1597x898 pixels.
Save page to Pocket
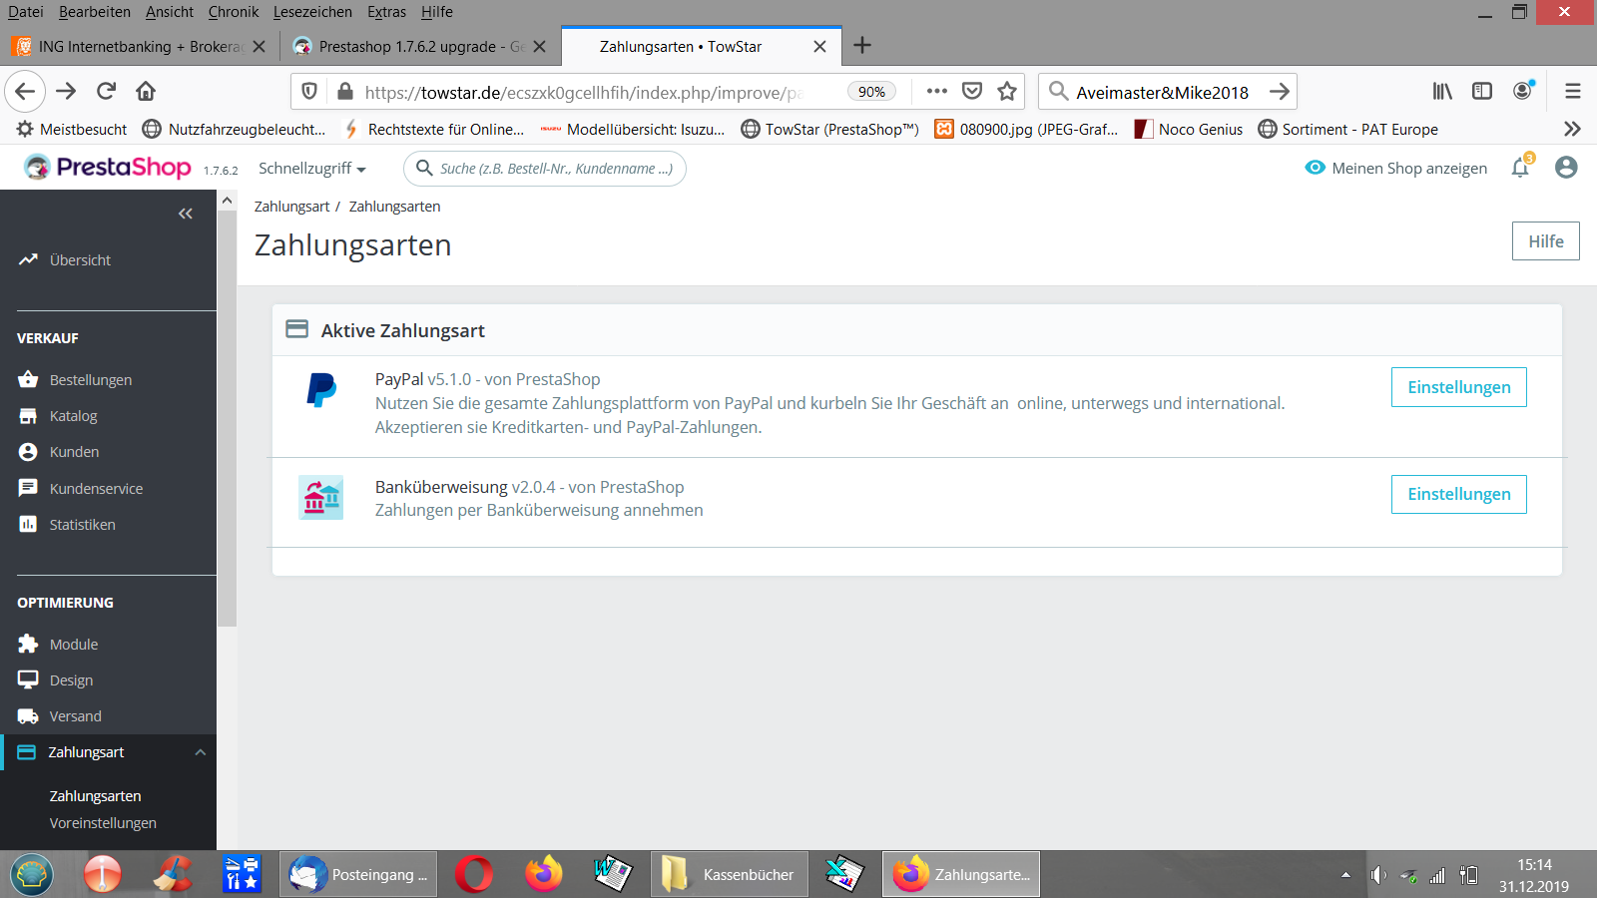(972, 92)
